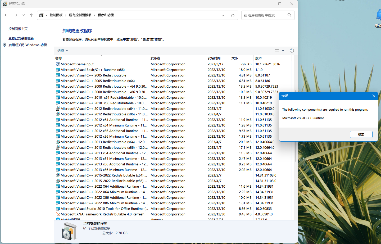The width and height of the screenshot is (381, 244).
Task: Click the change view layout icon
Action: pyautogui.click(x=276, y=51)
